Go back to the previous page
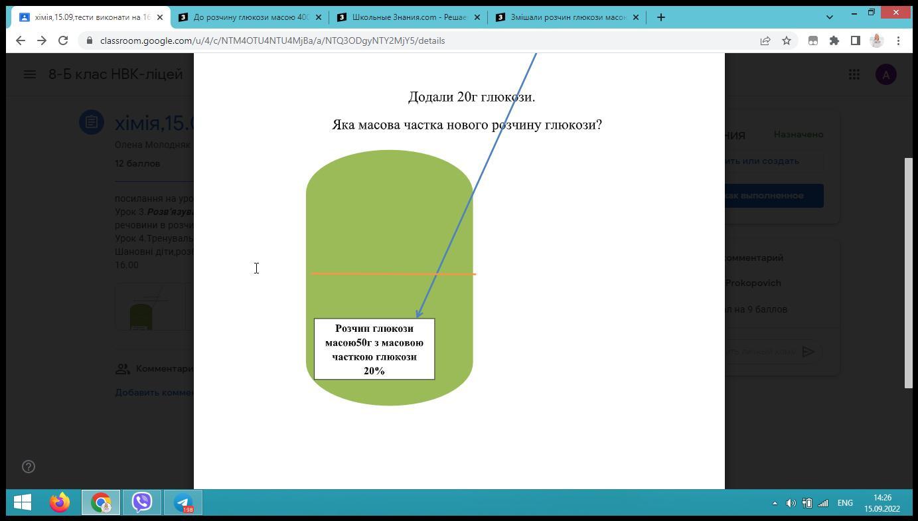918x521 pixels. tap(21, 40)
